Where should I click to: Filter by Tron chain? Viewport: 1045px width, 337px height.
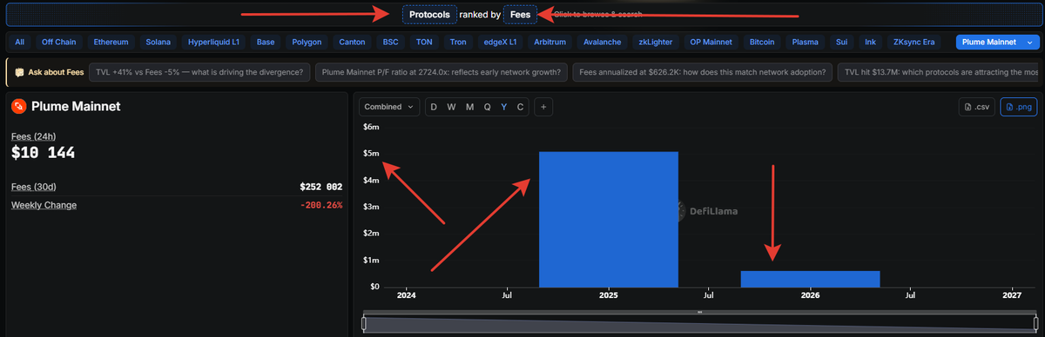tap(458, 42)
